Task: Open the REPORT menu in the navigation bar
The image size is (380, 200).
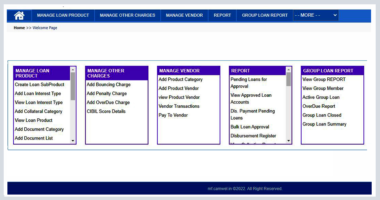Action: (x=222, y=15)
